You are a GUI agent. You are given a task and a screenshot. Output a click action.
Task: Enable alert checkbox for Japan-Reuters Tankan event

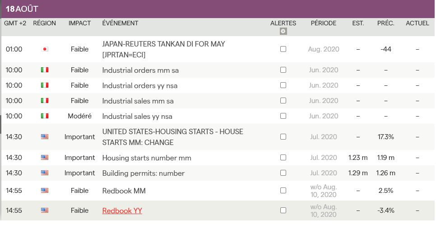283,49
